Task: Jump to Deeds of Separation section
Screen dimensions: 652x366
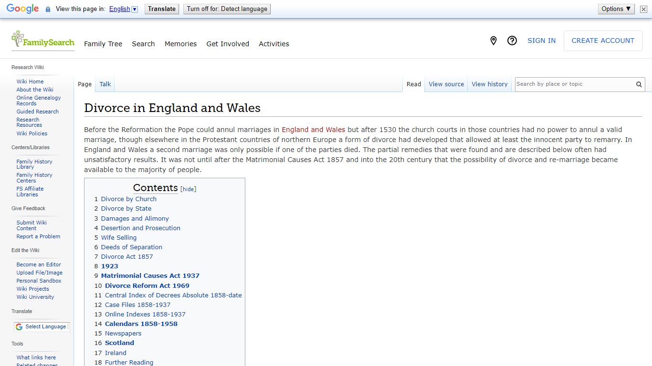Action: coord(132,247)
